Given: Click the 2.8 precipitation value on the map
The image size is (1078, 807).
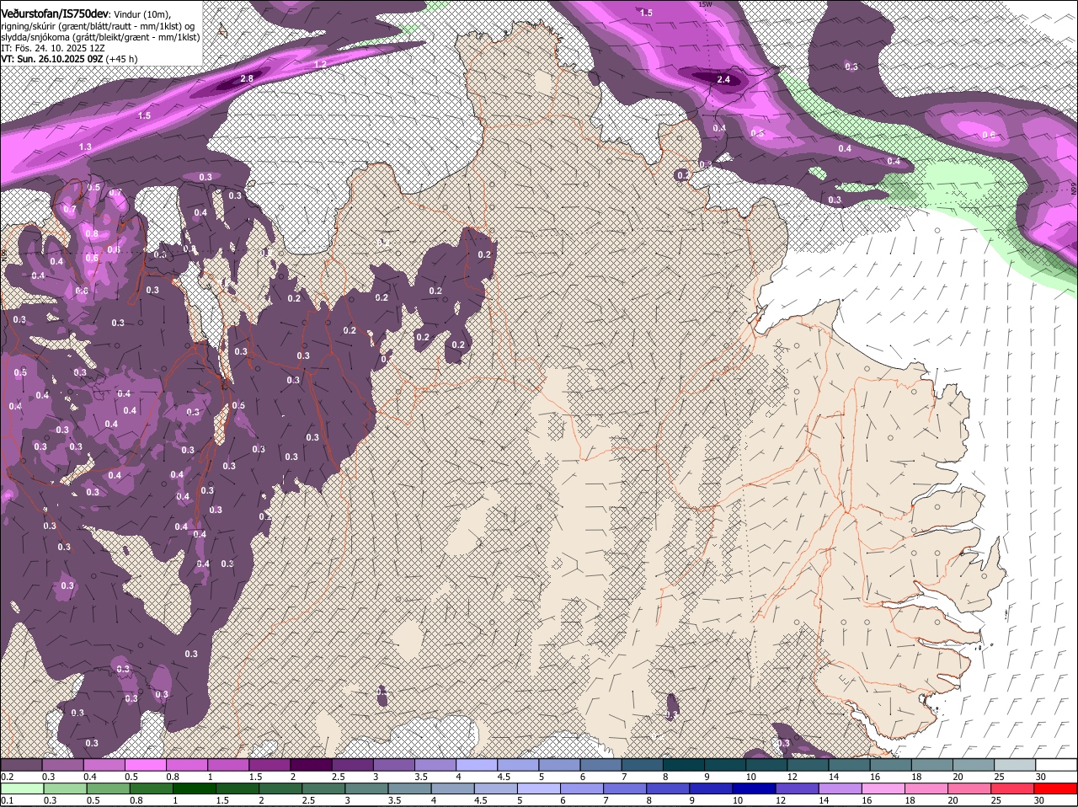Looking at the screenshot, I should pyautogui.click(x=247, y=78).
